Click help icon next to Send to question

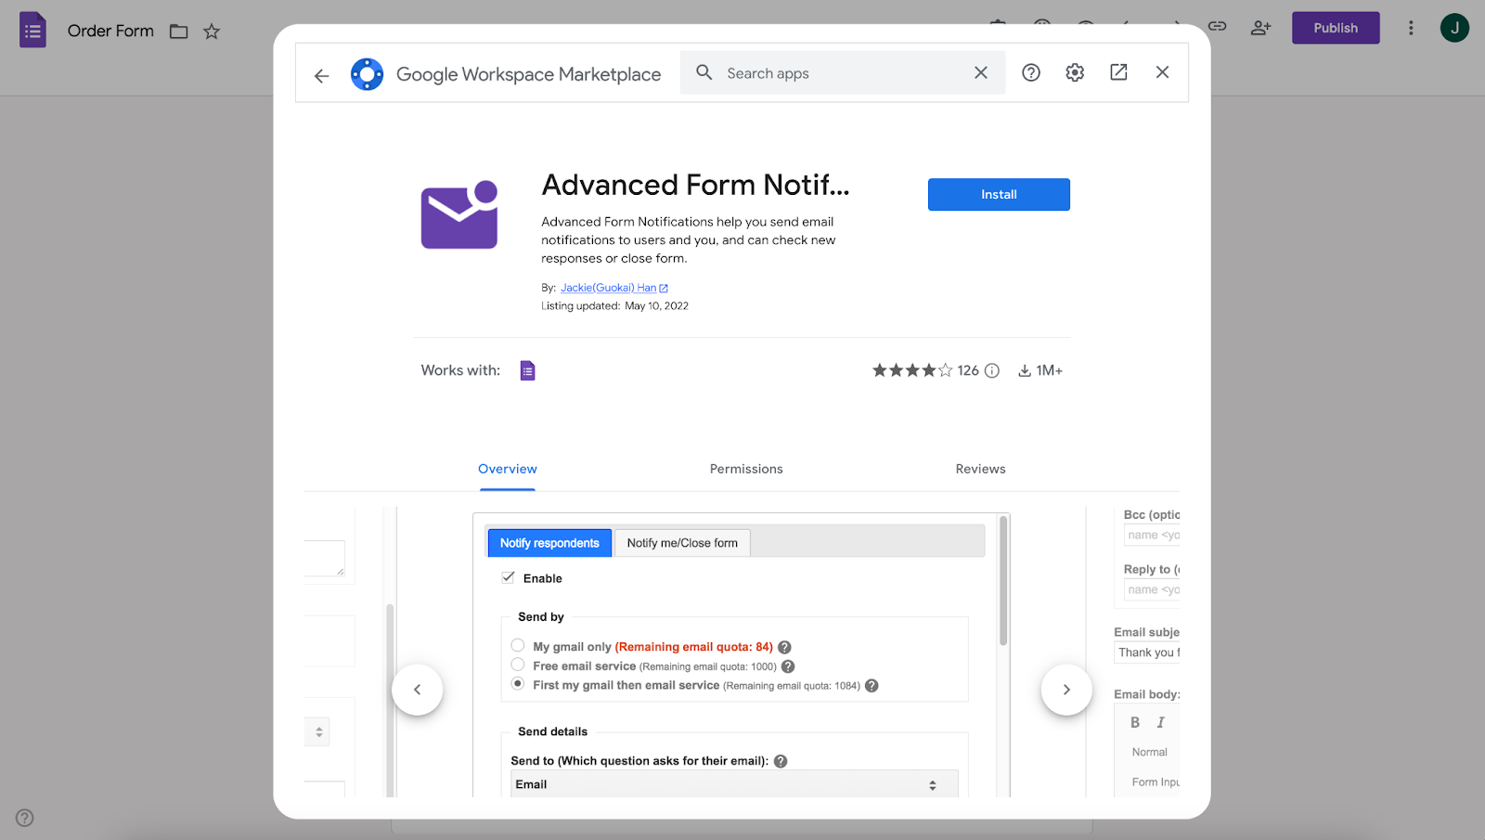coord(781,761)
